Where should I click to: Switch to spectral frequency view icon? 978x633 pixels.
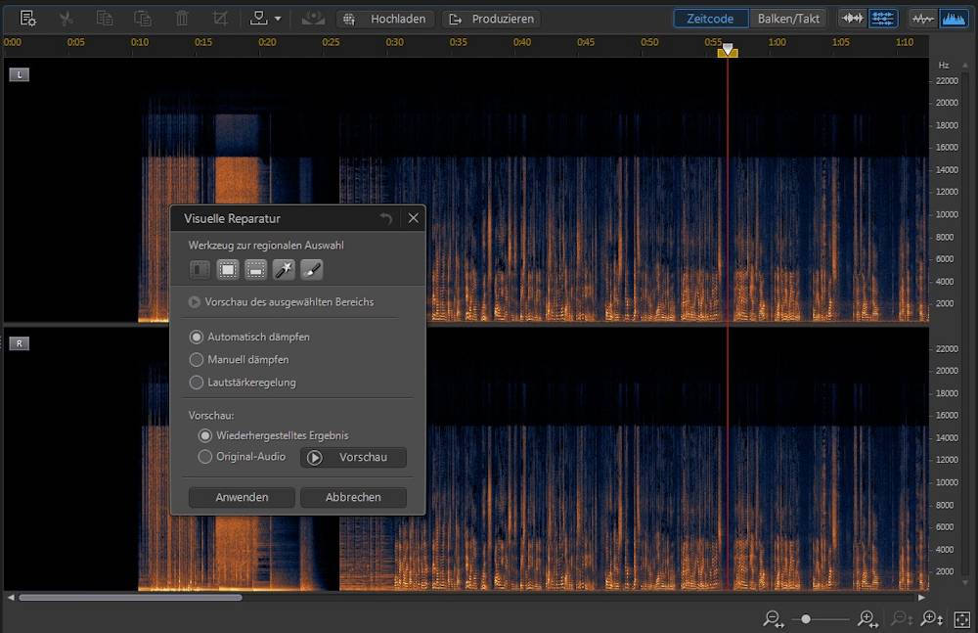(x=953, y=19)
